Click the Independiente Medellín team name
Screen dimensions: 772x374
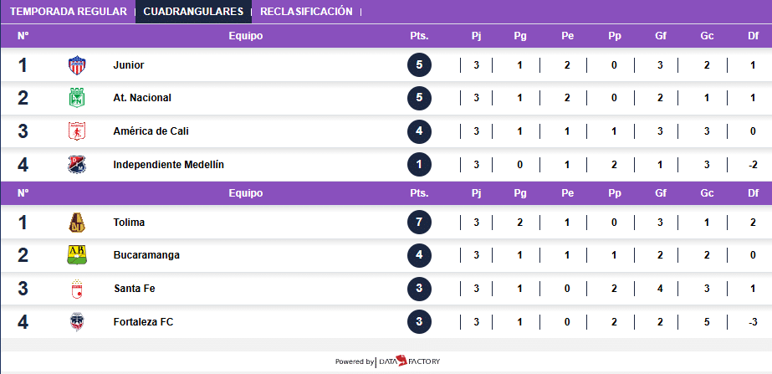(x=168, y=165)
